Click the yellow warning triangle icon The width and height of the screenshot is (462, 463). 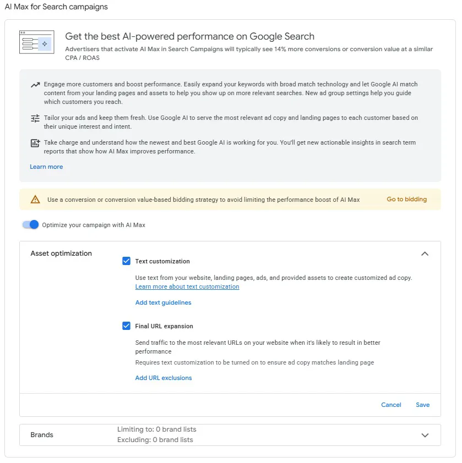point(35,200)
